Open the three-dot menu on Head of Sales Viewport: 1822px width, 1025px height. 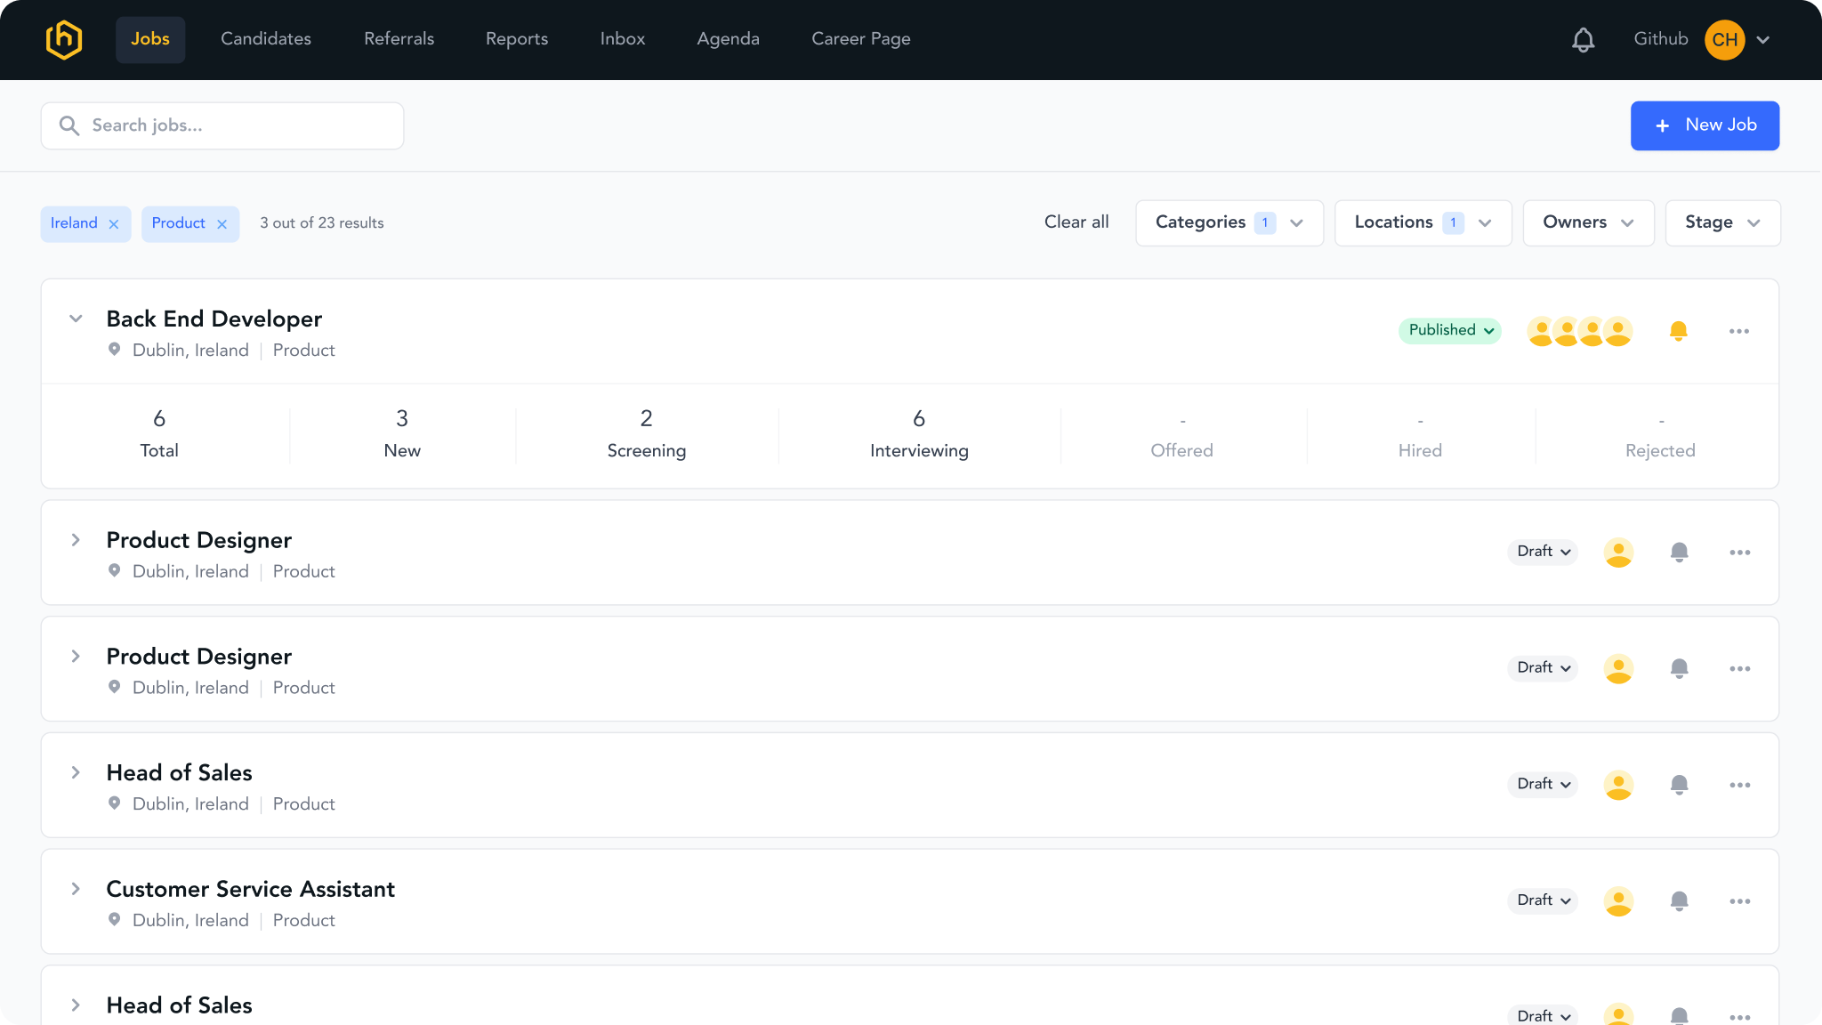[x=1740, y=784]
